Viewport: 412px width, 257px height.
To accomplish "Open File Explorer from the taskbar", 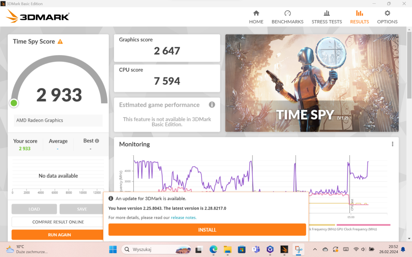I will click(x=227, y=250).
